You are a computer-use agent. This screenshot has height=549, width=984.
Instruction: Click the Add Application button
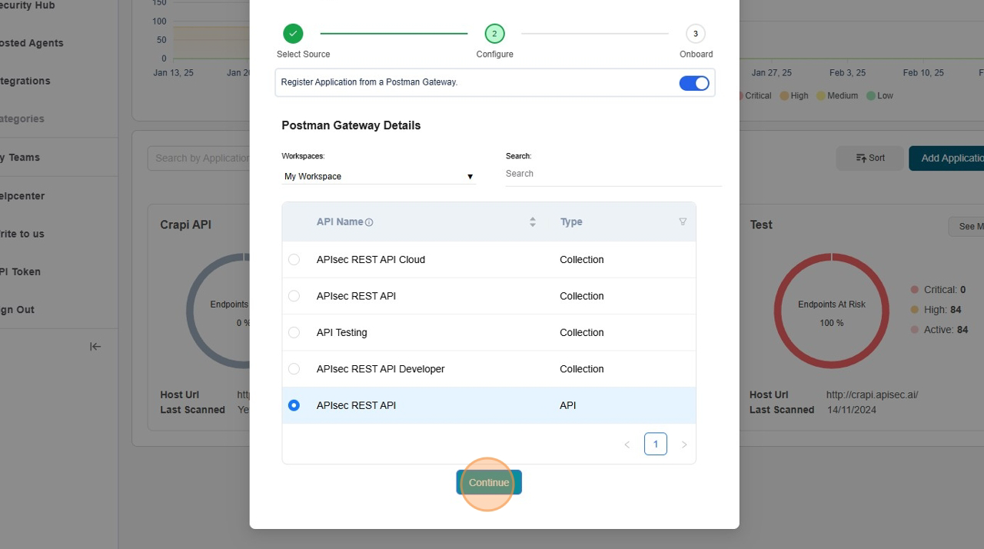pos(951,158)
